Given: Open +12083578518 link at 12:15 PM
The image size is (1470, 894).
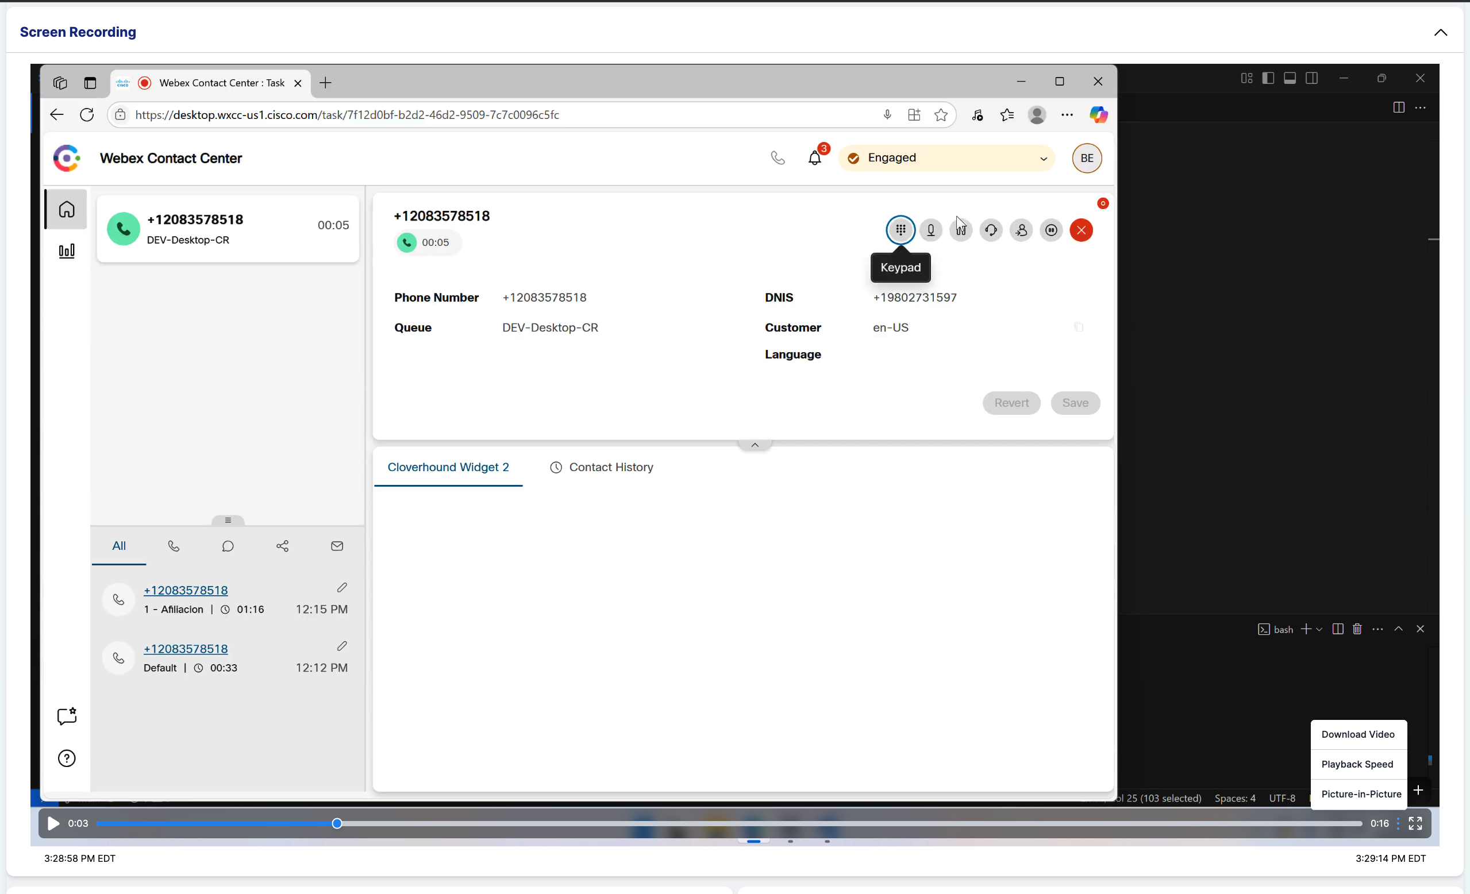Looking at the screenshot, I should pyautogui.click(x=186, y=590).
